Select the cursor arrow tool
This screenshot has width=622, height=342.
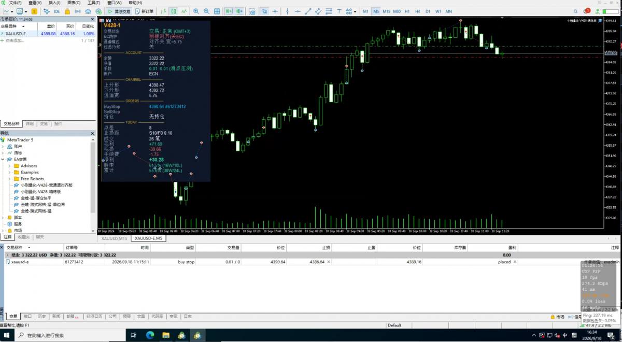click(264, 11)
